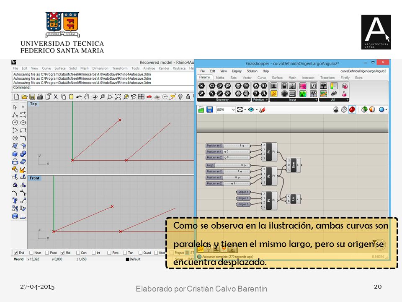Click the Posicion en Y slider showing 6
This screenshot has width=402, height=302.
228,177
